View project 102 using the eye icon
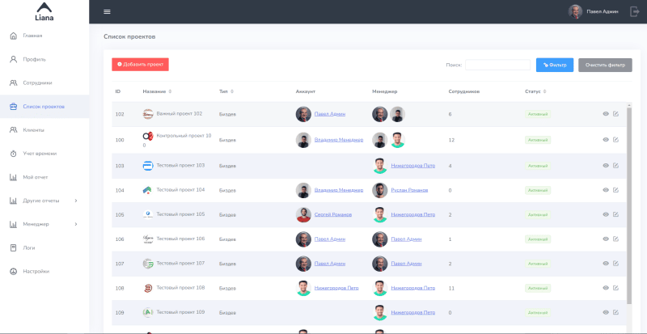Screen dimensions: 647x334 [x=606, y=114]
